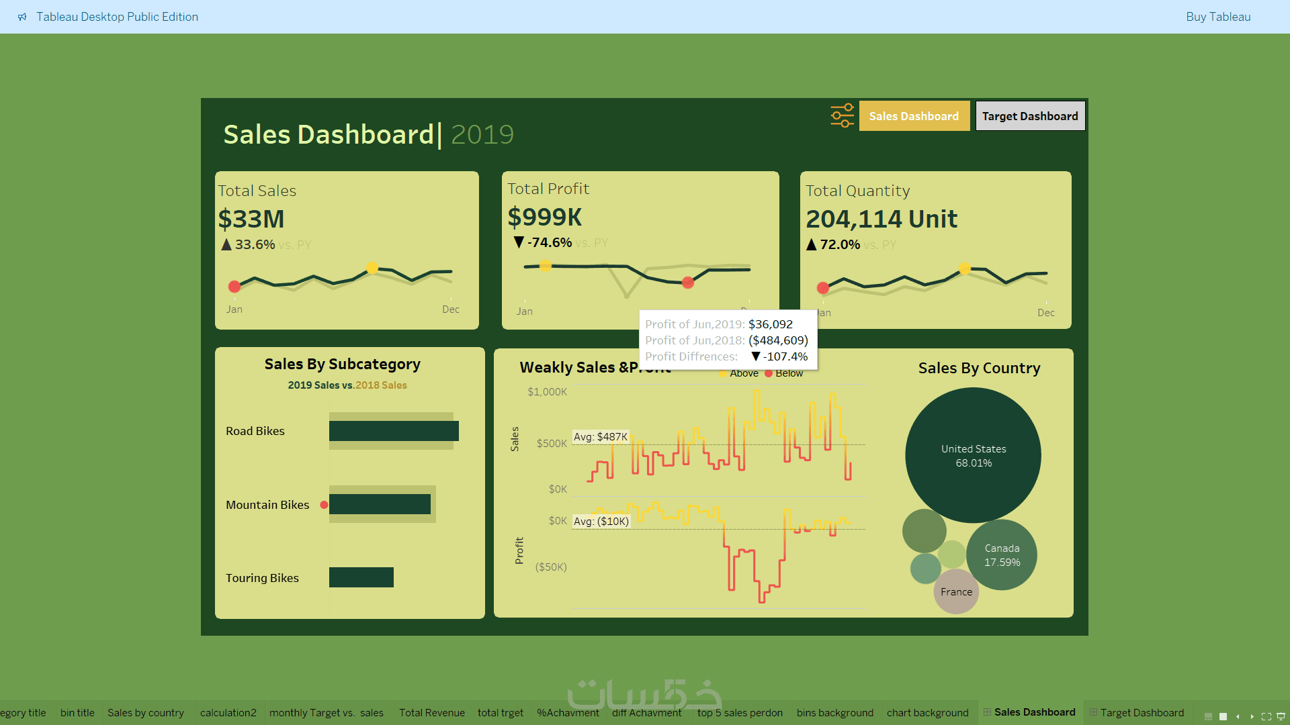Screen dimensions: 1290x725
Task: Click the filmstrip view icon
Action: coord(1208,716)
